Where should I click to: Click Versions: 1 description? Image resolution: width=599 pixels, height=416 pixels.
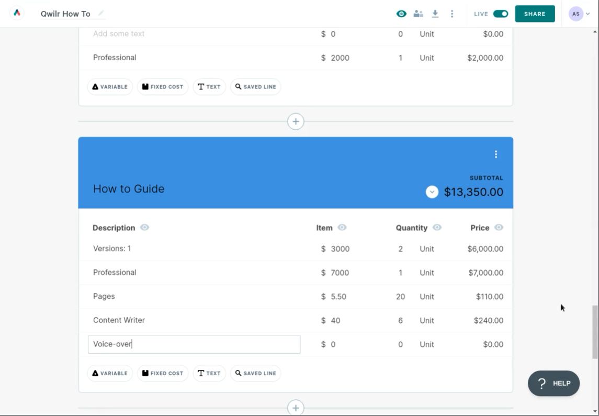point(112,249)
